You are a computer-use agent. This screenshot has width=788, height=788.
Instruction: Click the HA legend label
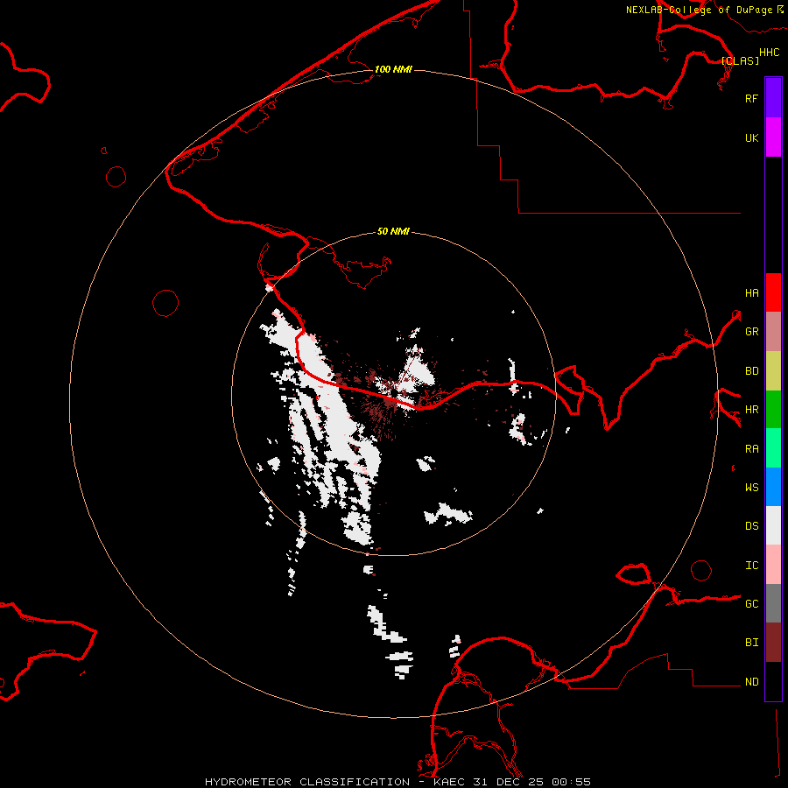coord(751,292)
